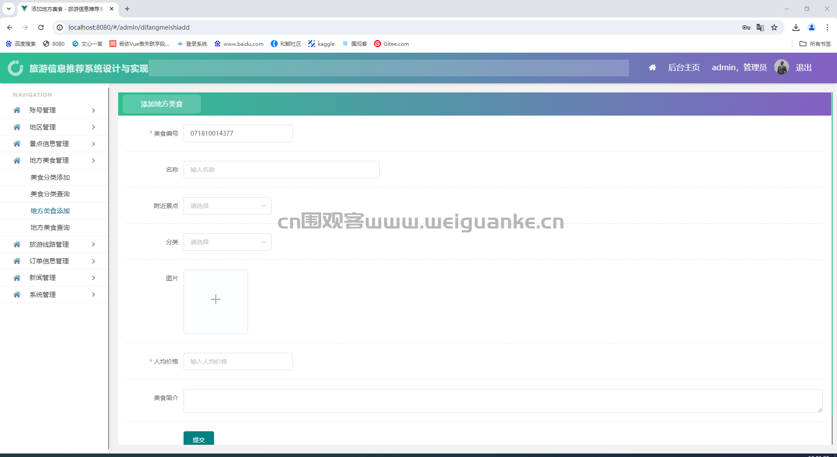Open the password key icon in address bar
The width and height of the screenshot is (837, 457).
746,27
